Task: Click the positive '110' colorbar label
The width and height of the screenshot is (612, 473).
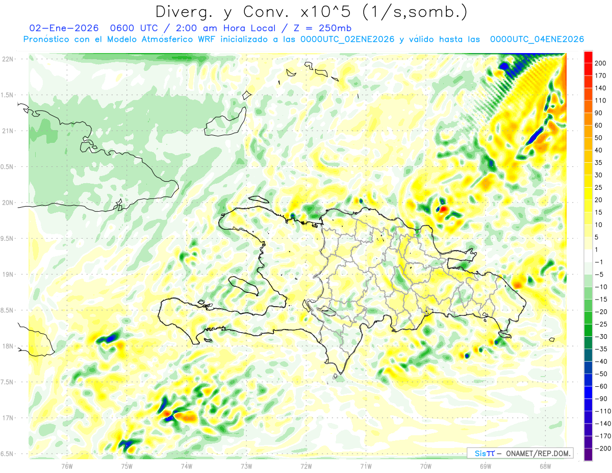Action: click(x=601, y=101)
